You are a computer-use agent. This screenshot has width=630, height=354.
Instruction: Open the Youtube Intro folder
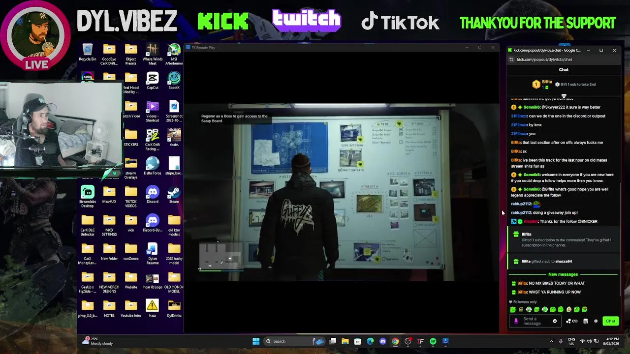click(x=131, y=309)
